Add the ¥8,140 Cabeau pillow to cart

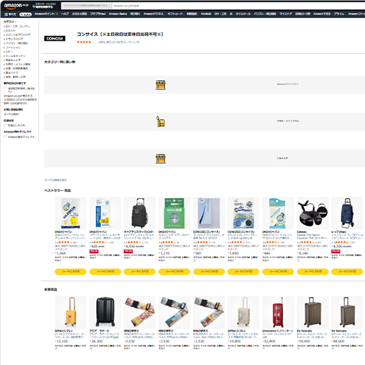[313, 272]
